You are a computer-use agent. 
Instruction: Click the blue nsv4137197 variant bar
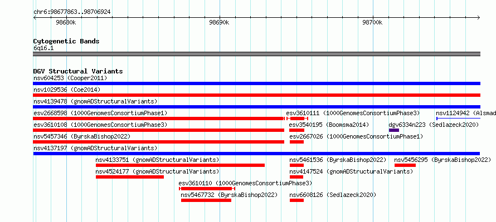(256, 154)
